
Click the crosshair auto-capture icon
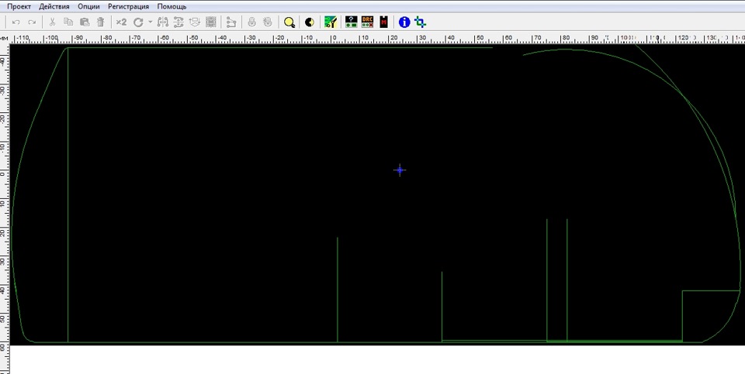(420, 22)
